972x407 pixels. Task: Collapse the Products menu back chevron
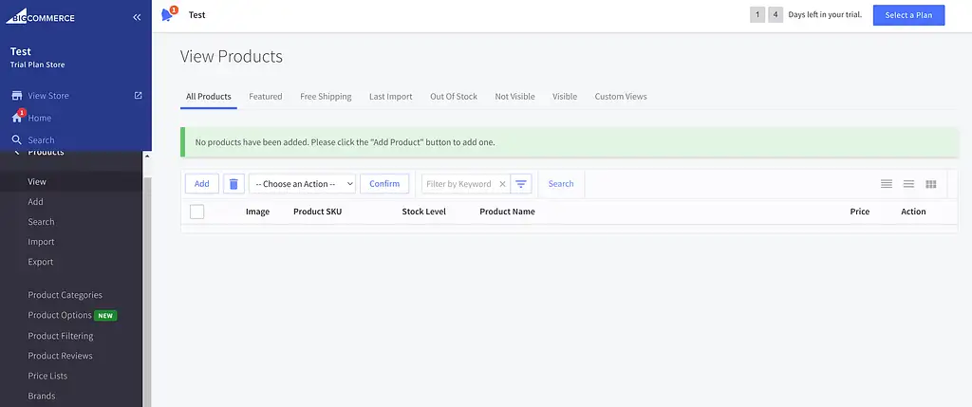[16, 153]
